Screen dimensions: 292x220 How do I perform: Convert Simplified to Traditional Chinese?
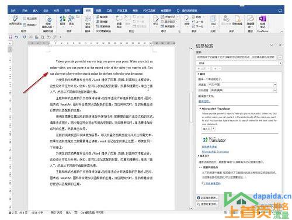click(103, 22)
